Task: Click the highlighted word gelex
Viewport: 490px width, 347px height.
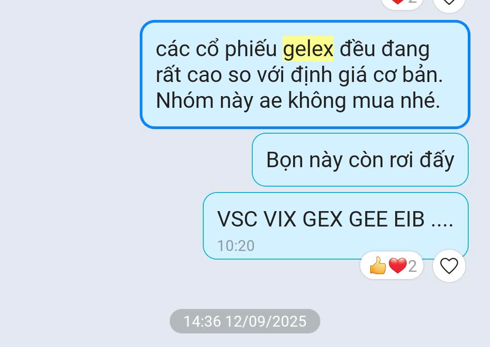Action: coord(309,49)
